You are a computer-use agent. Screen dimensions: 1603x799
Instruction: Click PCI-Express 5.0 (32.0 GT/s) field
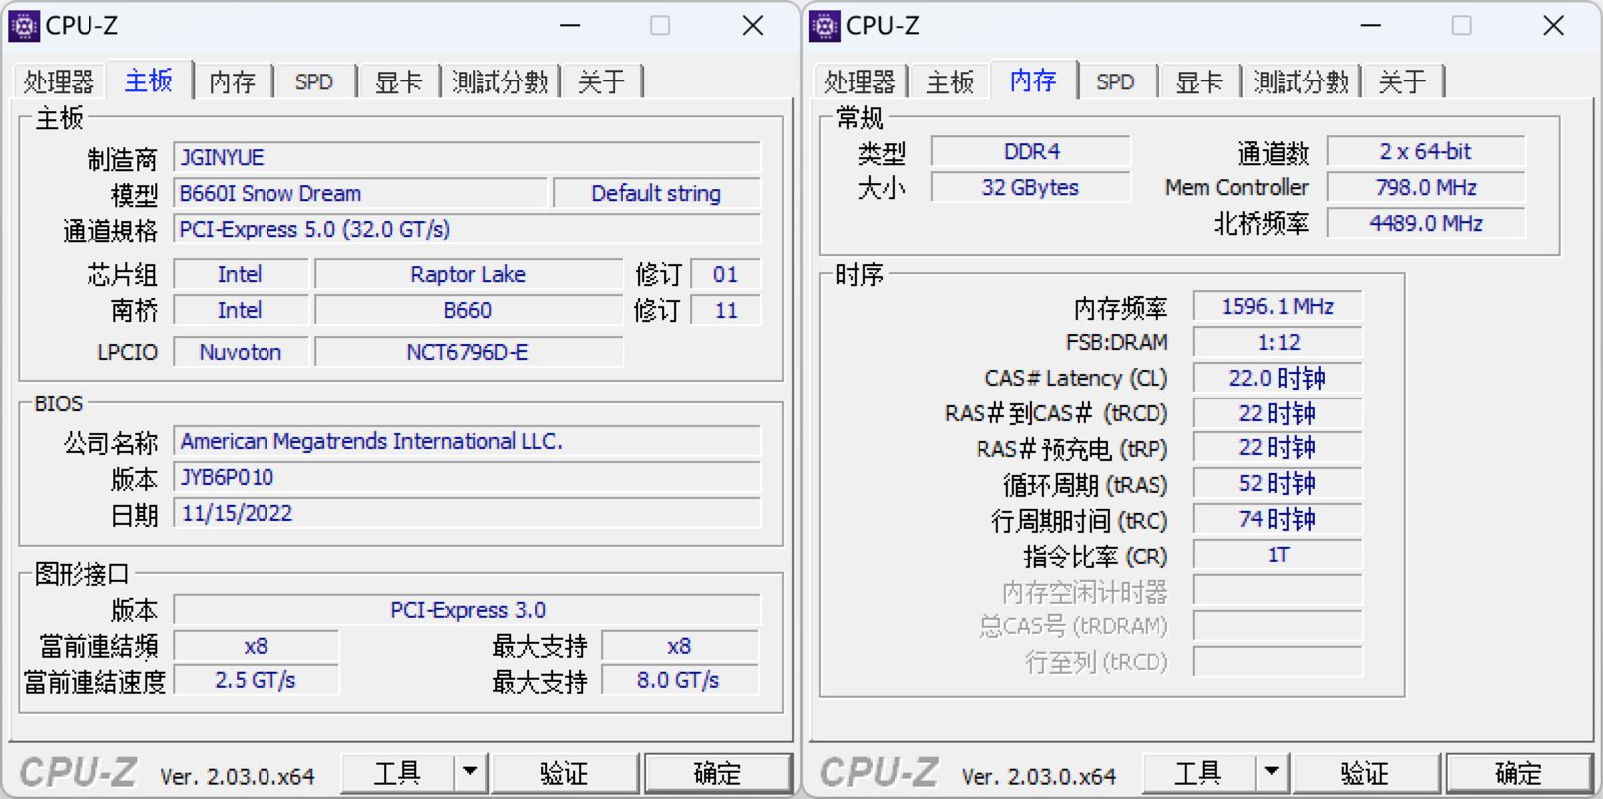[x=466, y=229]
